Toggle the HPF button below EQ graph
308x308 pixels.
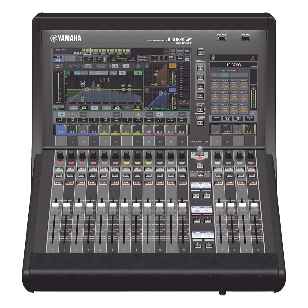(x=94, y=108)
